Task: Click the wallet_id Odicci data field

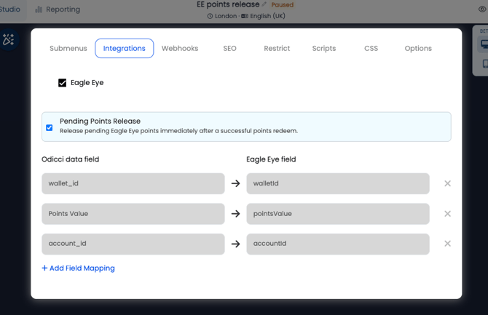Action: tap(133, 183)
